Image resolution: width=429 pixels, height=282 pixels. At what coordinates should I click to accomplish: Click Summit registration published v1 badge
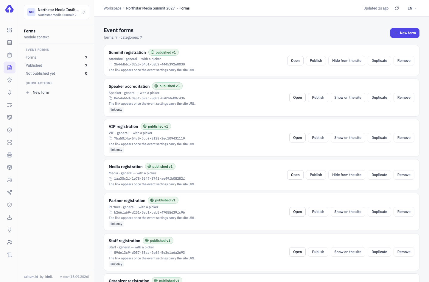[x=163, y=52]
